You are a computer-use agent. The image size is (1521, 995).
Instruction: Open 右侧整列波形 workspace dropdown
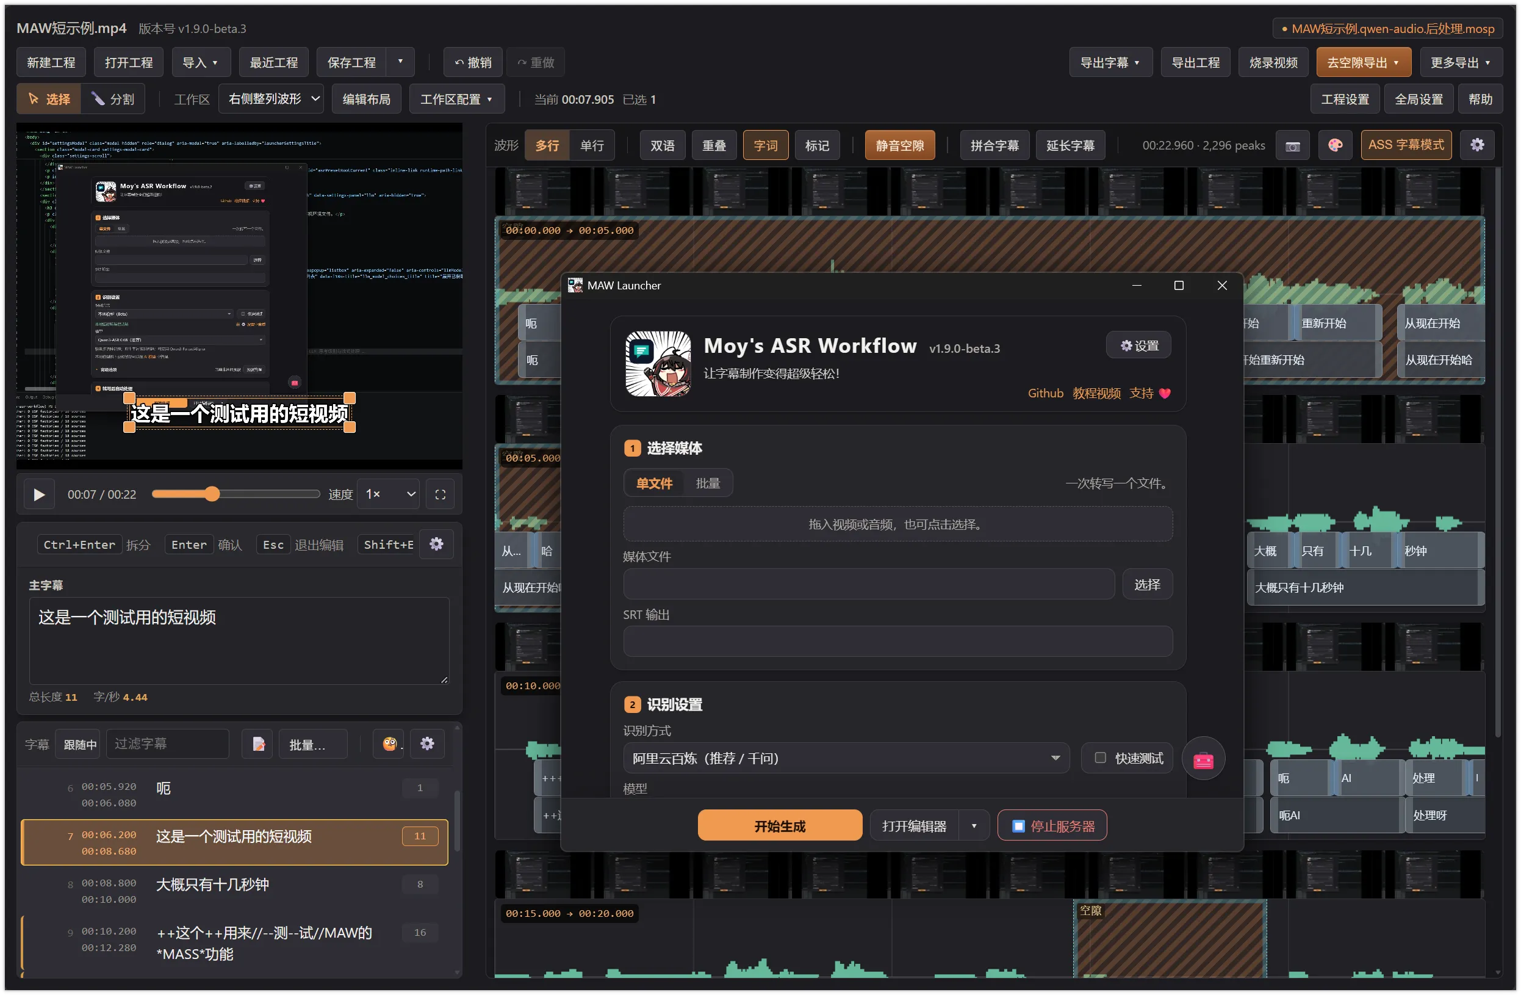tap(272, 99)
